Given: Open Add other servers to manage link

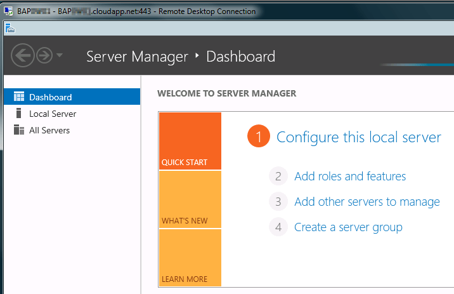Looking at the screenshot, I should click(x=367, y=202).
